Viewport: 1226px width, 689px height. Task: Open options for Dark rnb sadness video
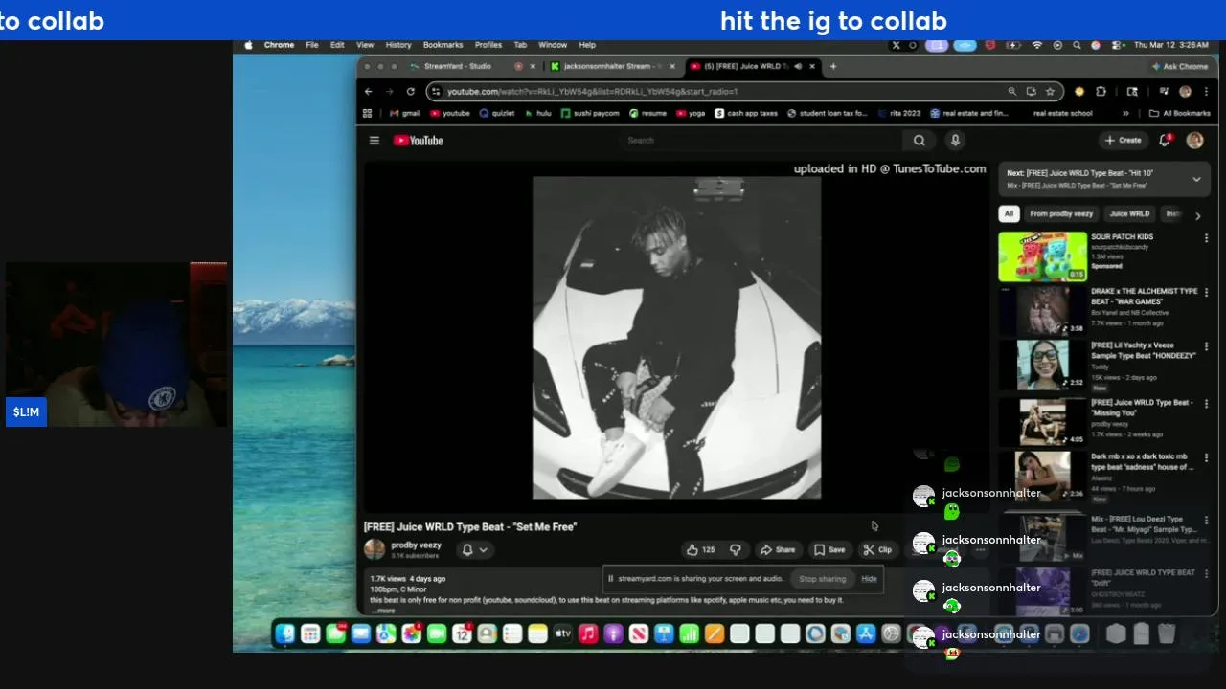(x=1206, y=457)
